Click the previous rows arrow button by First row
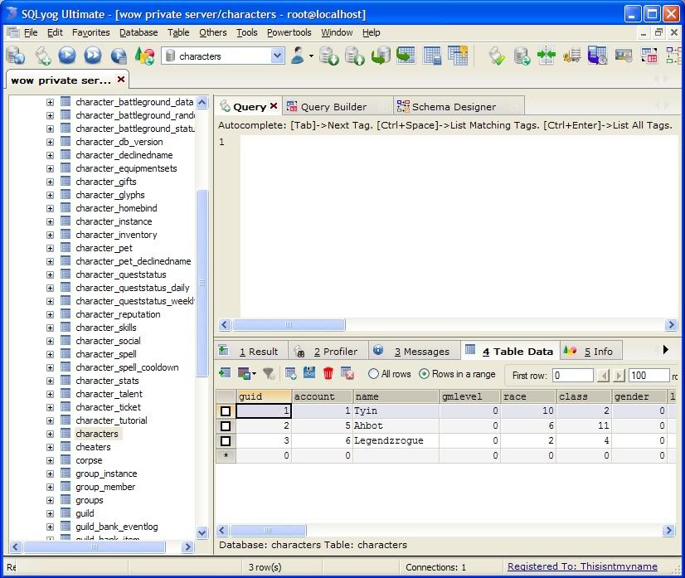This screenshot has width=685, height=578. (x=604, y=376)
